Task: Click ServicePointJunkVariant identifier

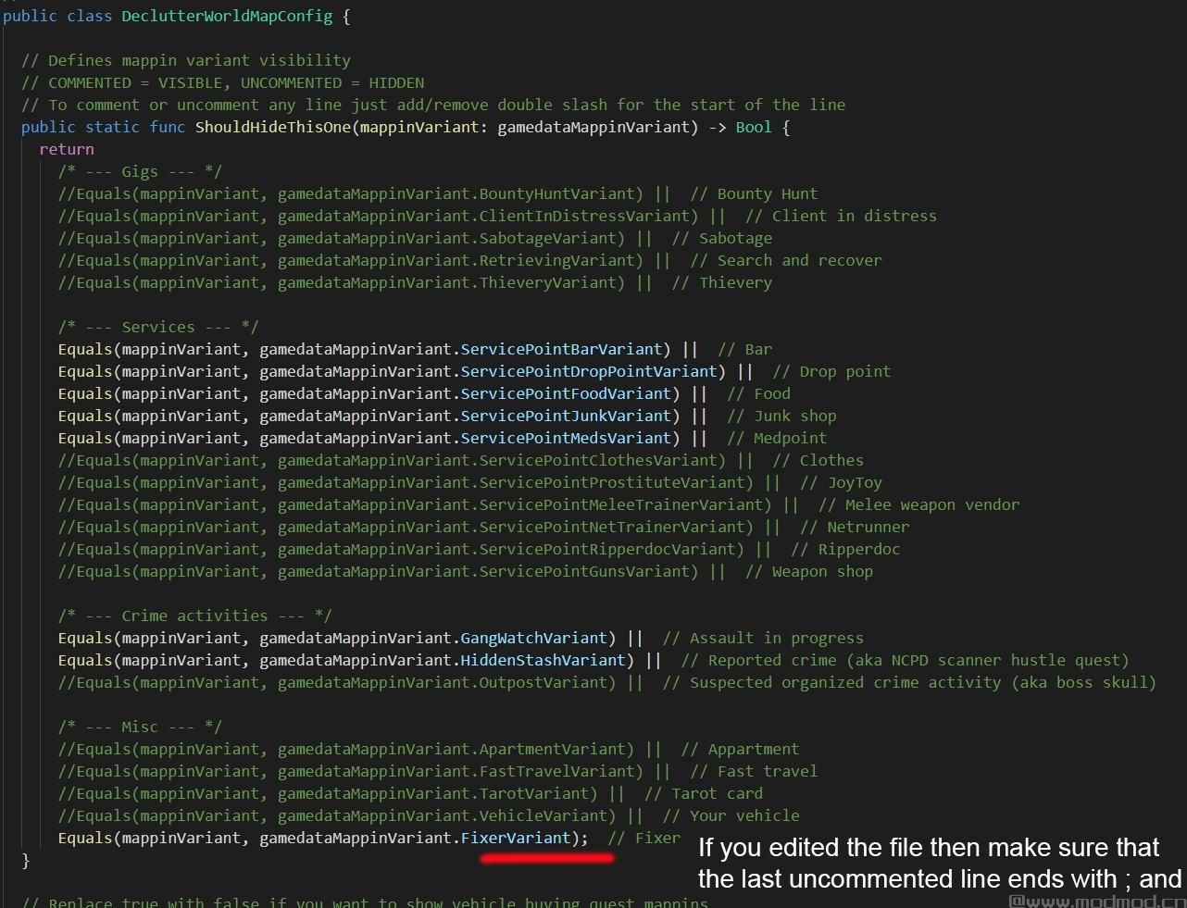Action: click(x=567, y=416)
